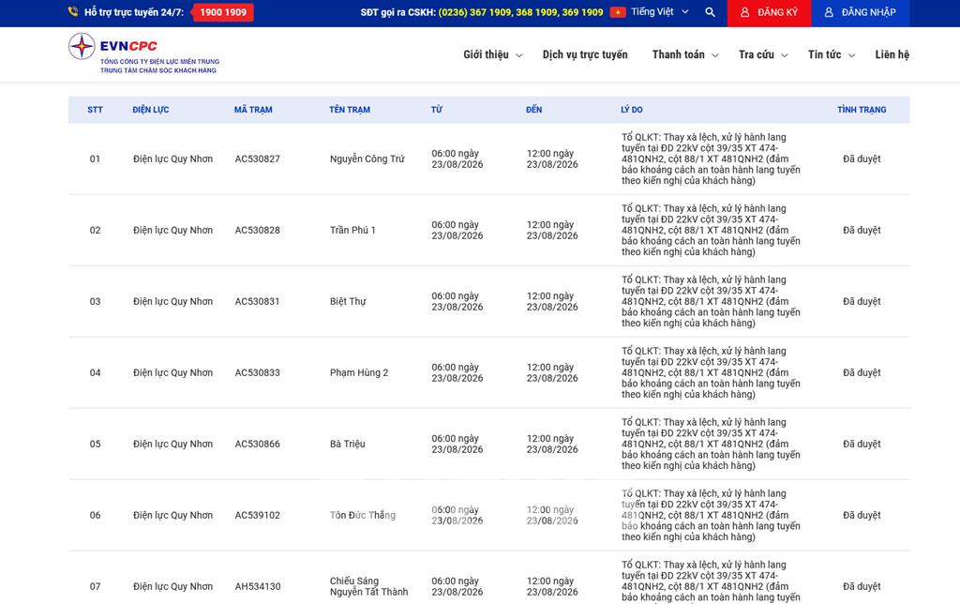Expand the Tra cứu menu chevron
Screen dimensions: 960x604
(785, 55)
